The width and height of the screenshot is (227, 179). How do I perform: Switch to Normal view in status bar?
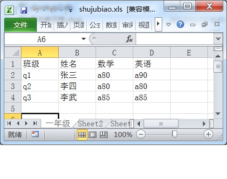click(82, 135)
